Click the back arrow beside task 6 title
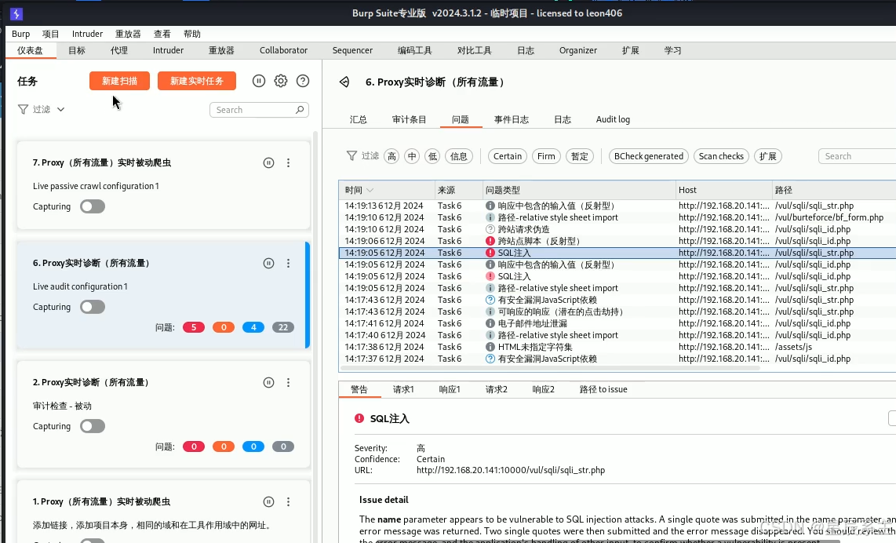Screen dimensions: 896x543 pos(344,82)
